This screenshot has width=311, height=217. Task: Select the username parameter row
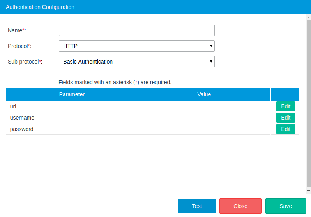coord(72,118)
